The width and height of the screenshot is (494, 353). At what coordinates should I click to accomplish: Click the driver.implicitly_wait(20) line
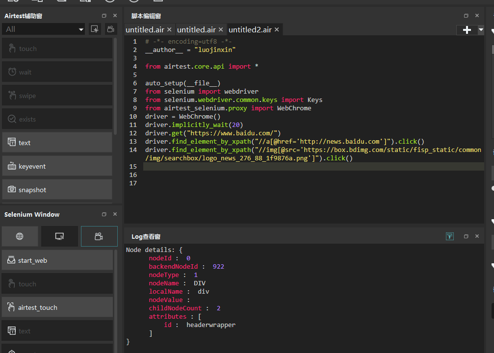[194, 125]
